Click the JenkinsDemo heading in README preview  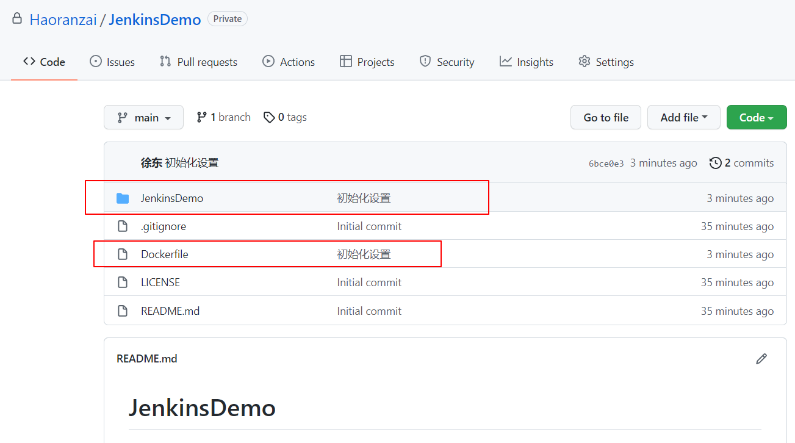pyautogui.click(x=202, y=408)
